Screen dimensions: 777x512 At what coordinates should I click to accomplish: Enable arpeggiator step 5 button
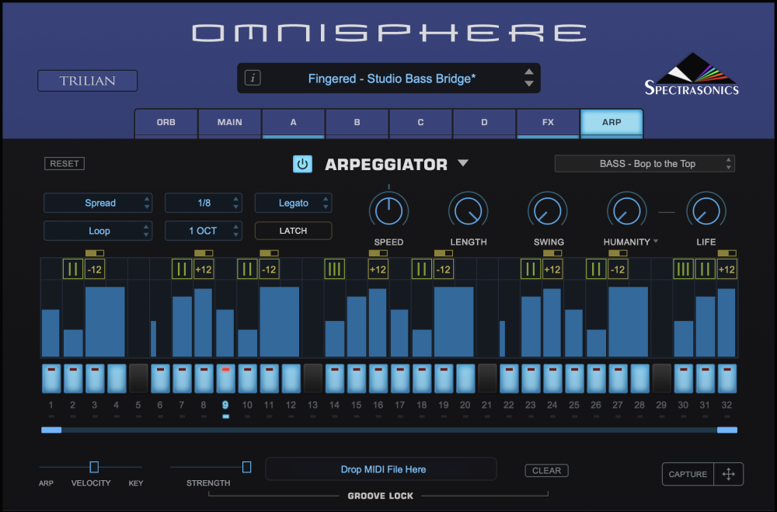138,378
